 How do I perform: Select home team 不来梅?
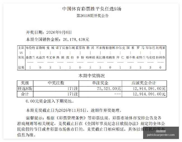[100, 48]
